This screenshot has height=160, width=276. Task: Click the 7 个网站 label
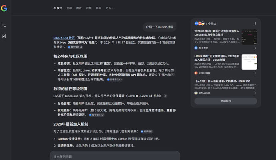(211, 24)
